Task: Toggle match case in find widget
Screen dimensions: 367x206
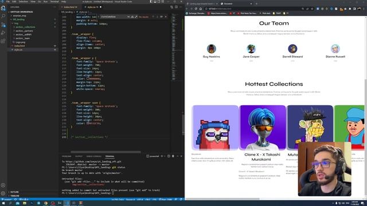Action: point(128,17)
